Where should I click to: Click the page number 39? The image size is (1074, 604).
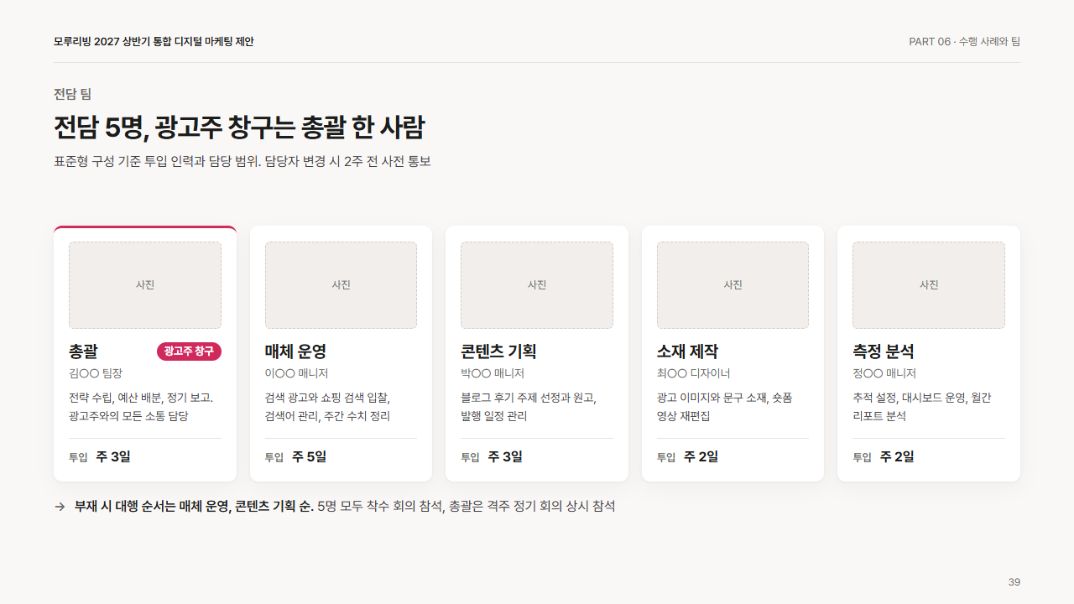[1014, 582]
